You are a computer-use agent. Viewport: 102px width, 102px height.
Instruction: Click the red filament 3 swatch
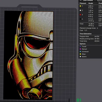click(80, 15)
